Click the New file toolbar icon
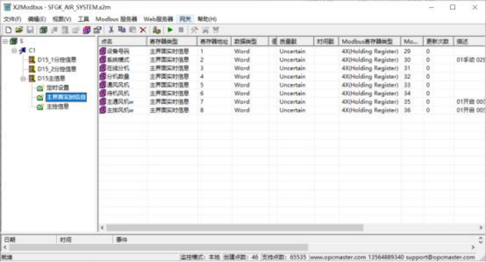The width and height of the screenshot is (486, 262). coord(8,30)
